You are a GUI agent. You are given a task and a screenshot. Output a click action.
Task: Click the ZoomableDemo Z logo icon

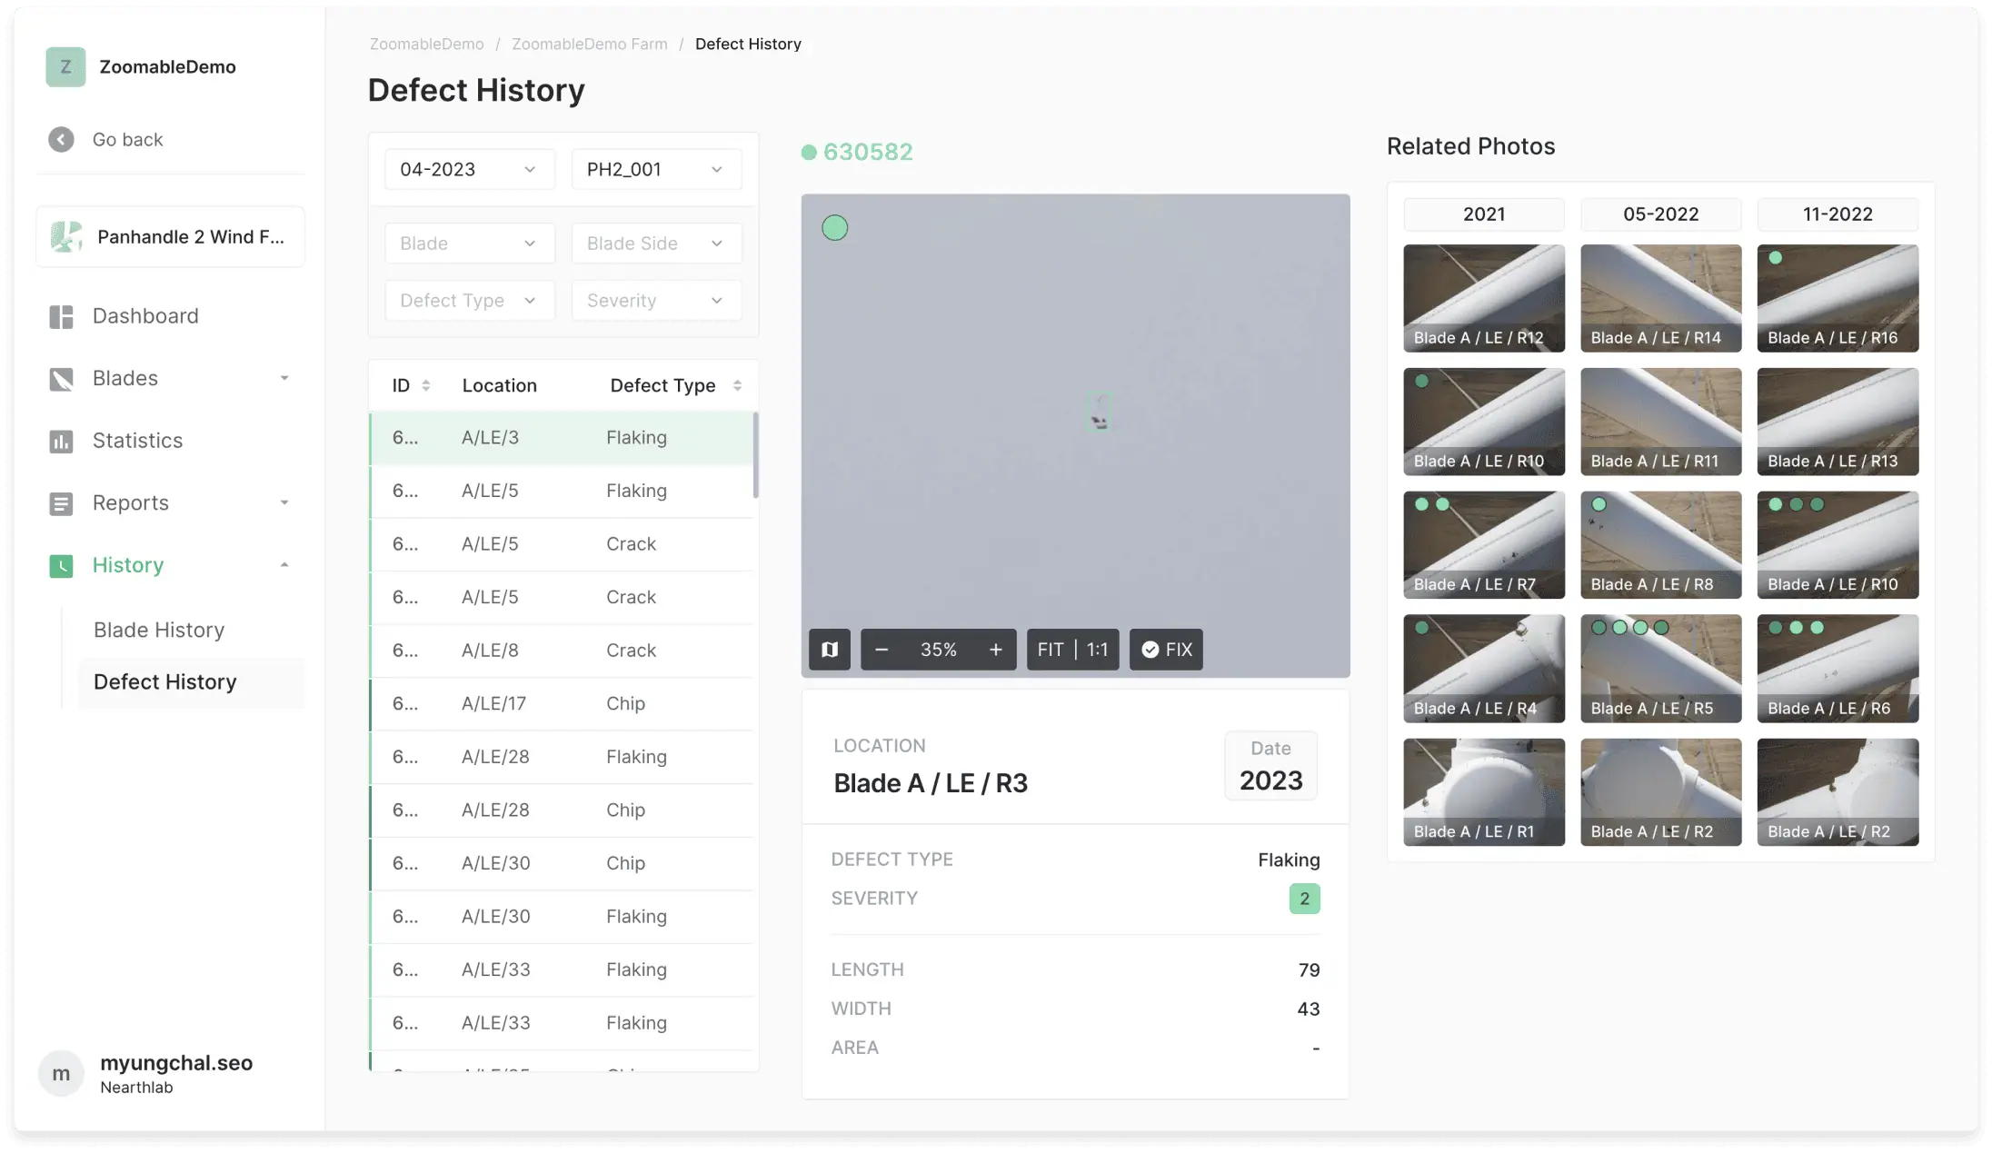click(65, 67)
